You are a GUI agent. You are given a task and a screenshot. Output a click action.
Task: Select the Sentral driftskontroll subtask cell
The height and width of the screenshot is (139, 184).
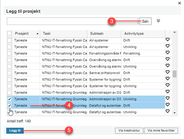point(104,73)
